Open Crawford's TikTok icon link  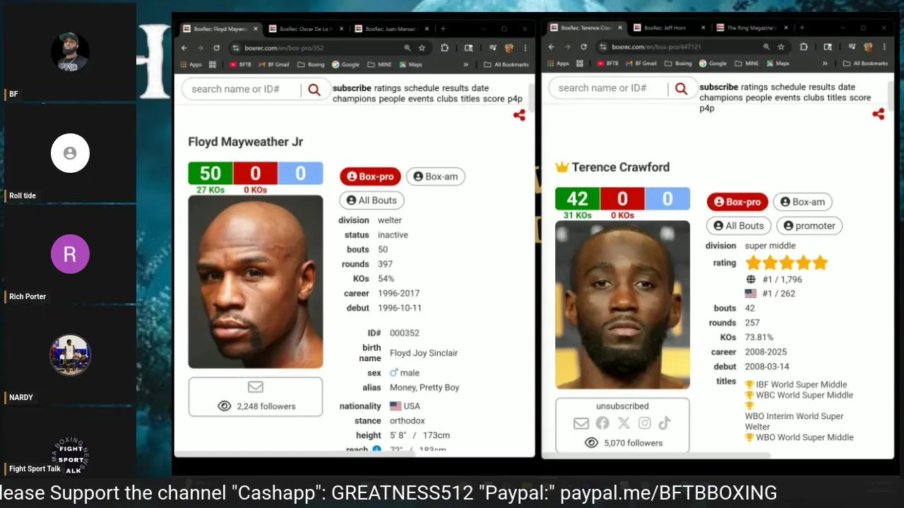665,423
